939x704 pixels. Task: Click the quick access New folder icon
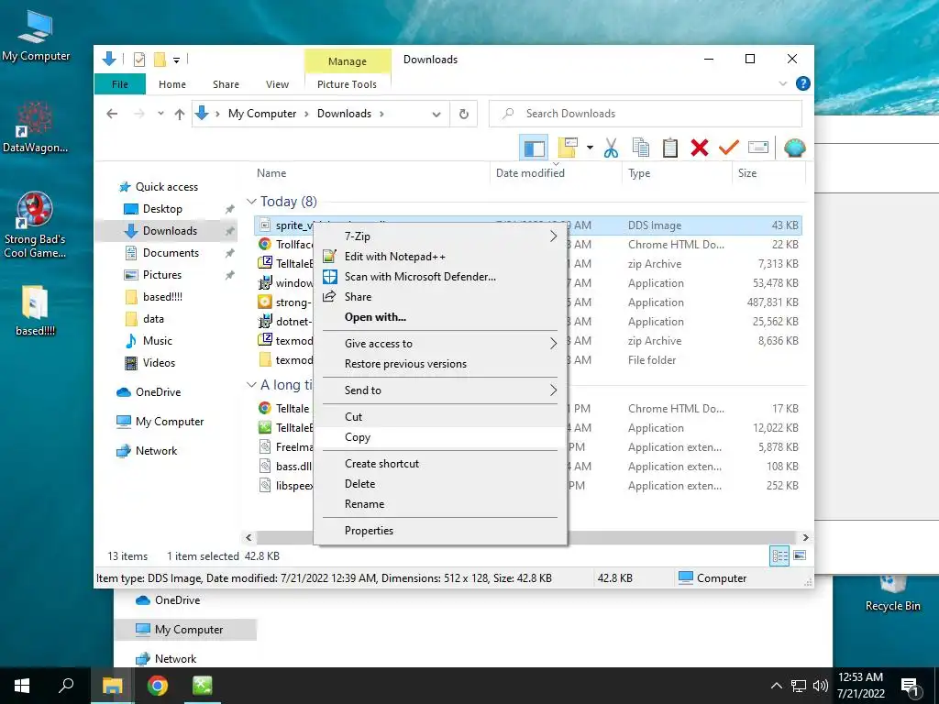point(160,60)
